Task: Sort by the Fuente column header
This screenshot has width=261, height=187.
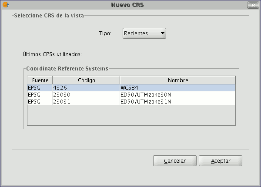Action: [40, 80]
